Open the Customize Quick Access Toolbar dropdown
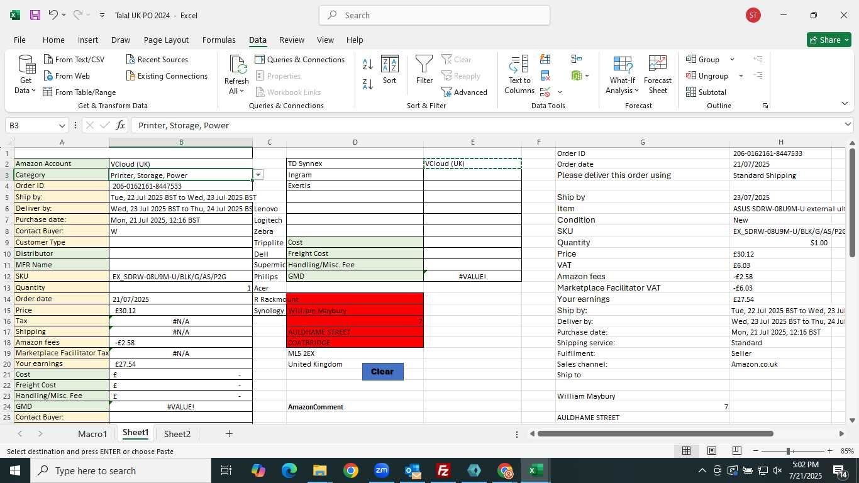 pyautogui.click(x=103, y=15)
